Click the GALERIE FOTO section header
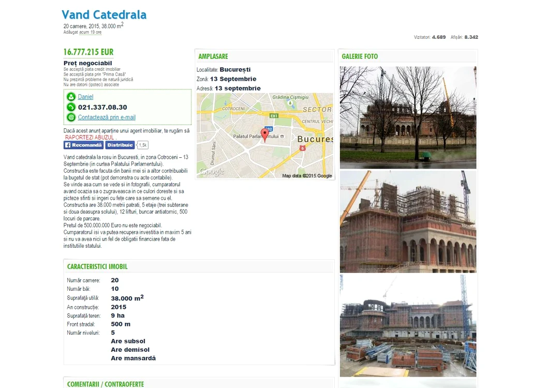548x388 pixels. tap(360, 56)
